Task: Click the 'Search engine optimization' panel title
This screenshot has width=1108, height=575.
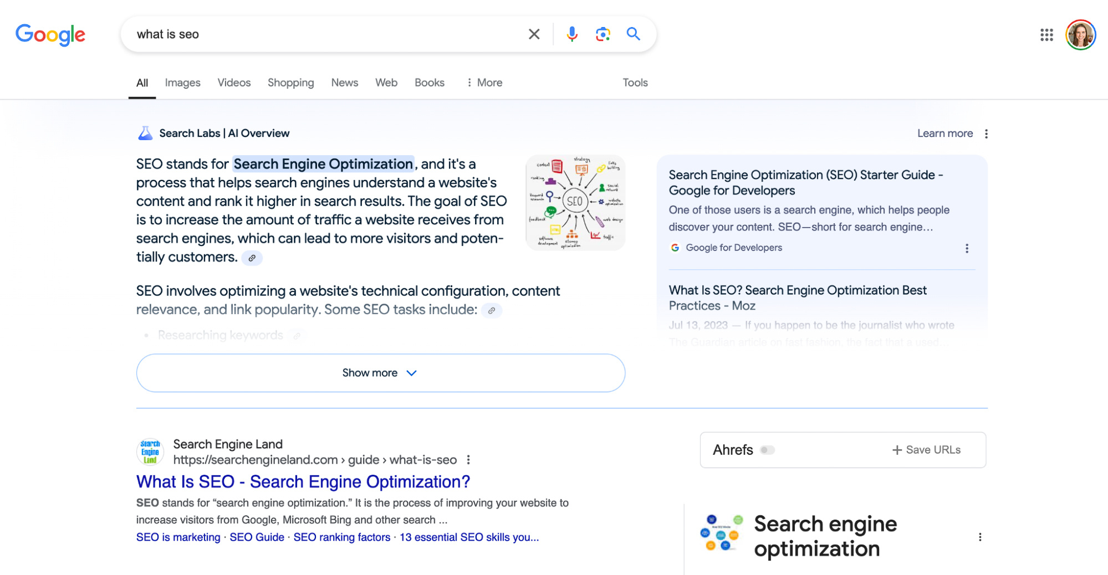Action: coord(825,536)
